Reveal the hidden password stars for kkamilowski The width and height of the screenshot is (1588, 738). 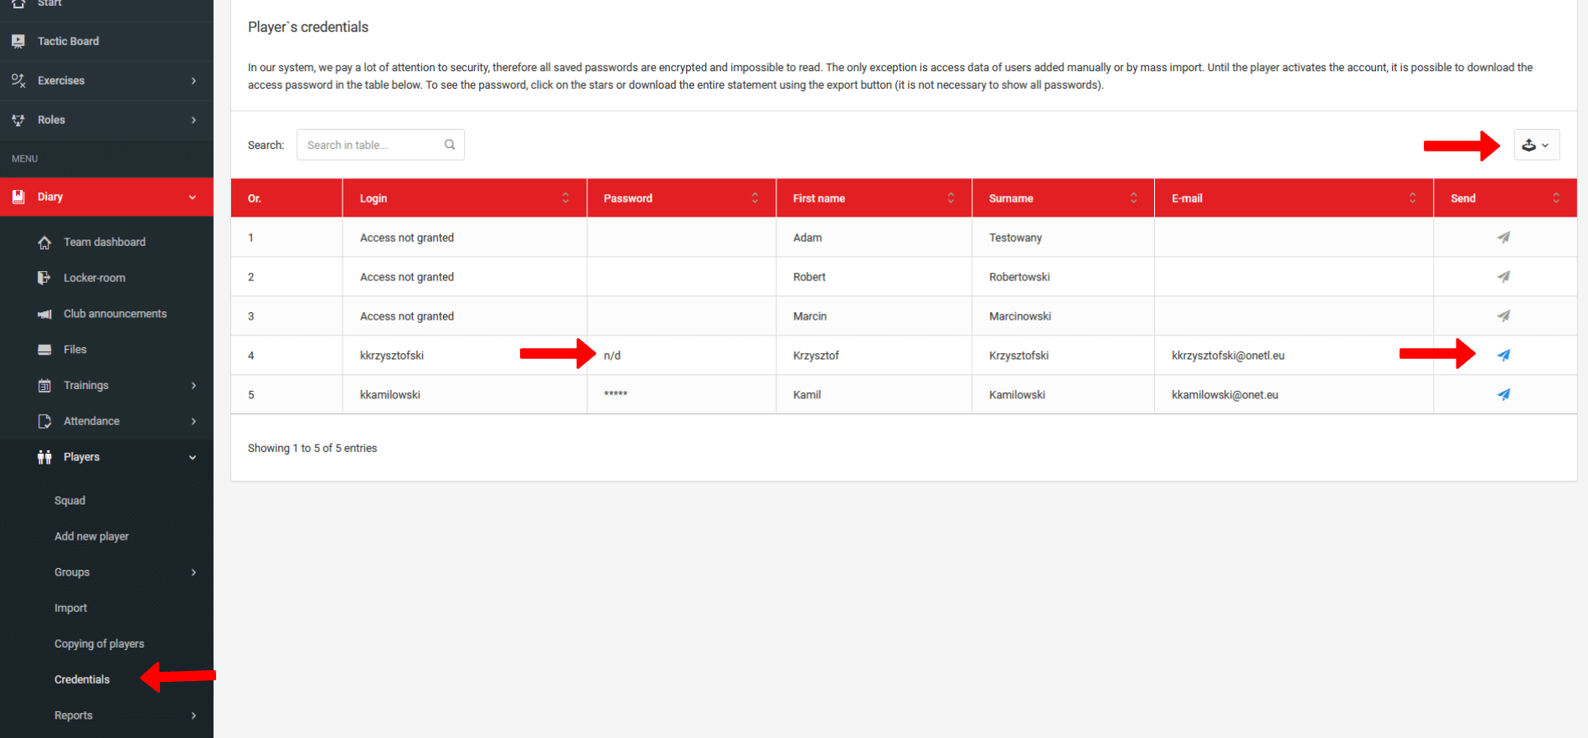616,395
